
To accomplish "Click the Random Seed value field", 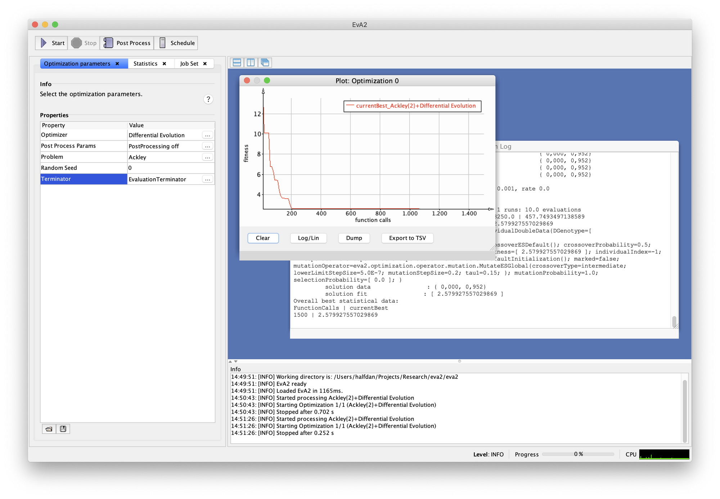I will tap(170, 168).
